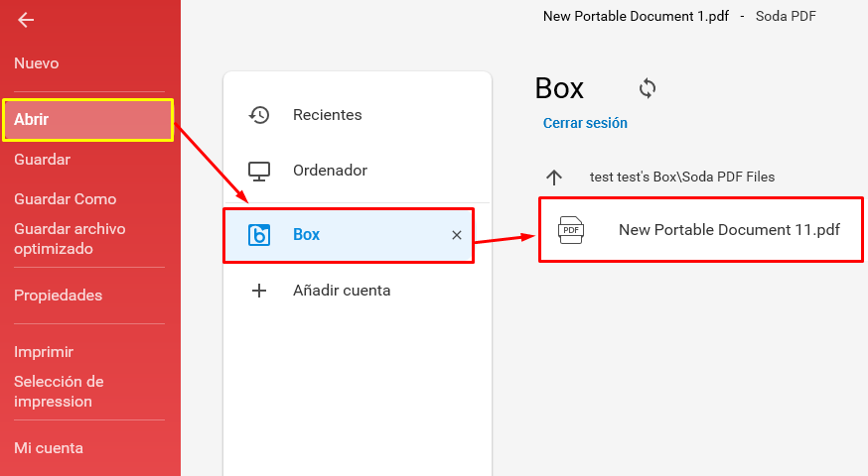Choose the Guardar option
Image resolution: width=868 pixels, height=476 pixels.
tap(42, 160)
